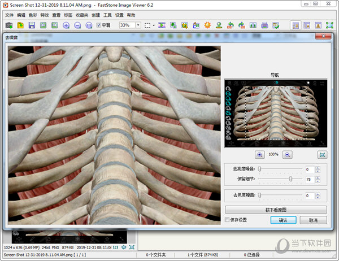Click the 保留细节 value field showing 75
This screenshot has height=261, width=339.
(x=310, y=179)
